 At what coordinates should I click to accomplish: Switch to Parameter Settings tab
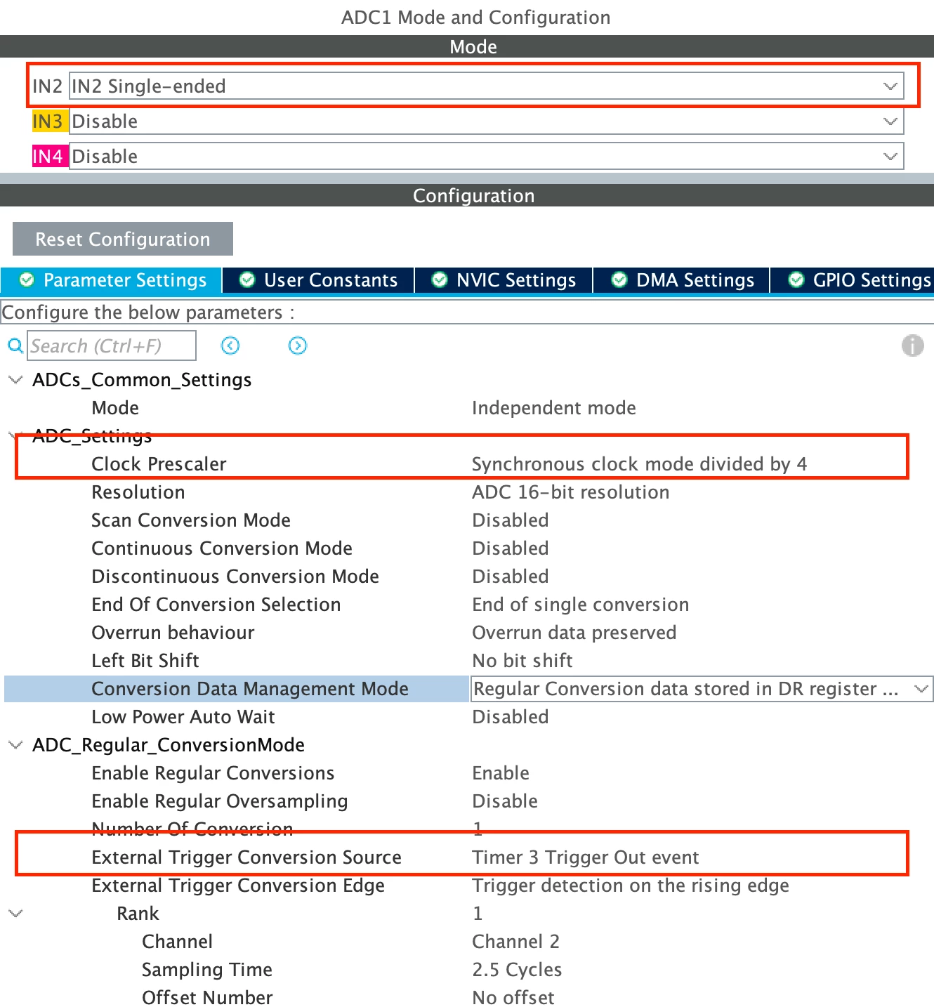(112, 280)
